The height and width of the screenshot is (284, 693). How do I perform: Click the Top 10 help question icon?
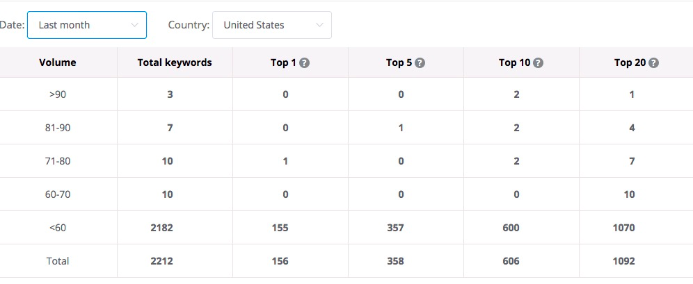click(538, 63)
